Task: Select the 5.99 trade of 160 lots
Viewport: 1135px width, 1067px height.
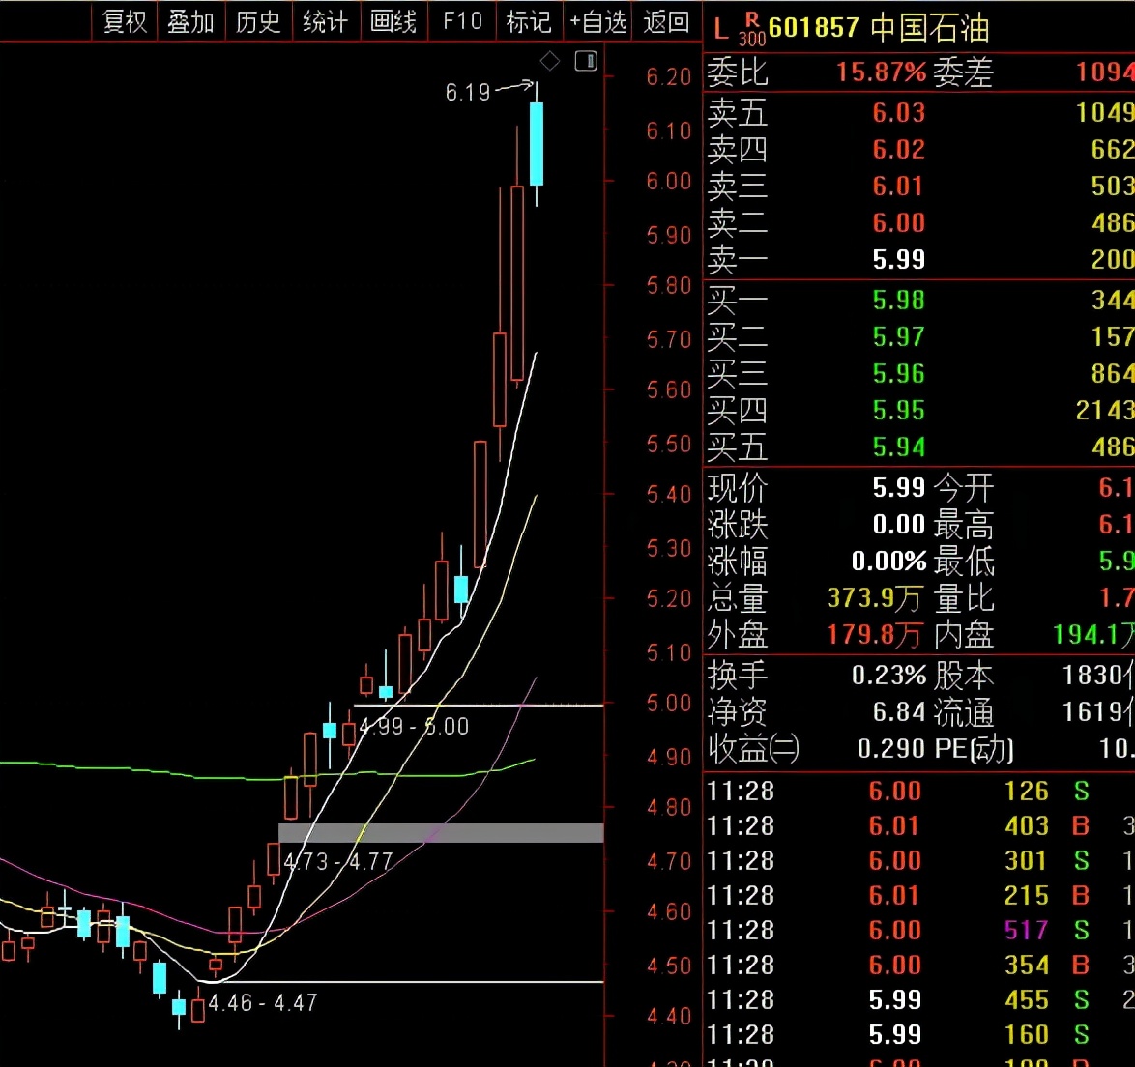Action: point(920,1034)
